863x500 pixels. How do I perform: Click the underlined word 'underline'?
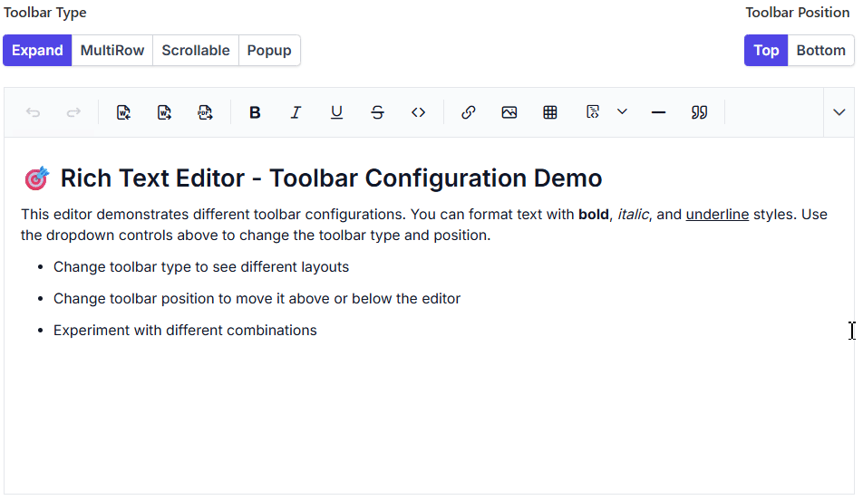[x=717, y=215]
